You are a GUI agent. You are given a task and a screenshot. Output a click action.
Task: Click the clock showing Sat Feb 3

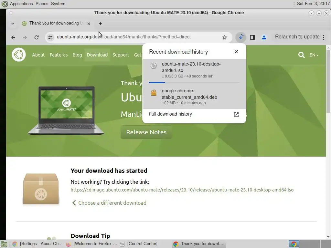click(x=313, y=4)
